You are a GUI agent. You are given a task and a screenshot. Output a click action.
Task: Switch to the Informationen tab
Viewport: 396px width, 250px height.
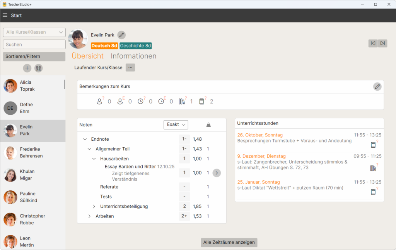click(133, 56)
